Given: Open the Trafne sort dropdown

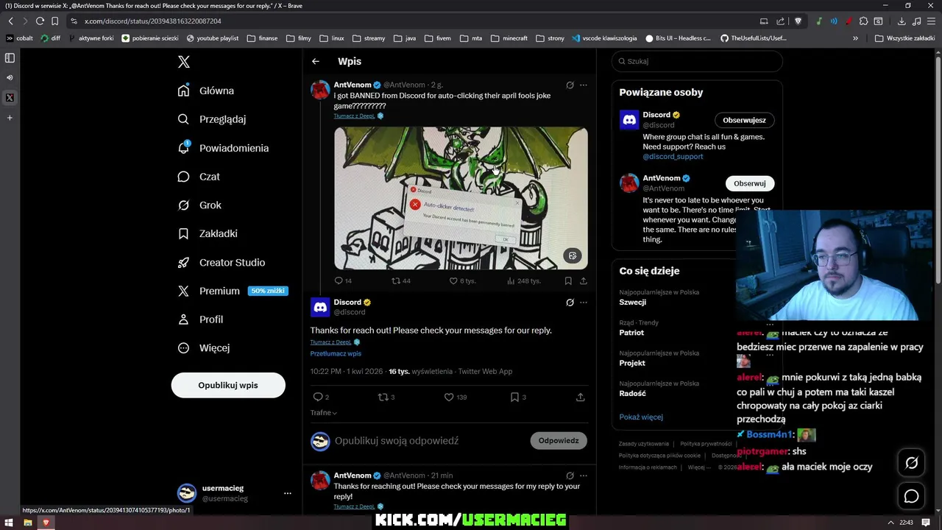Looking at the screenshot, I should click(x=324, y=413).
